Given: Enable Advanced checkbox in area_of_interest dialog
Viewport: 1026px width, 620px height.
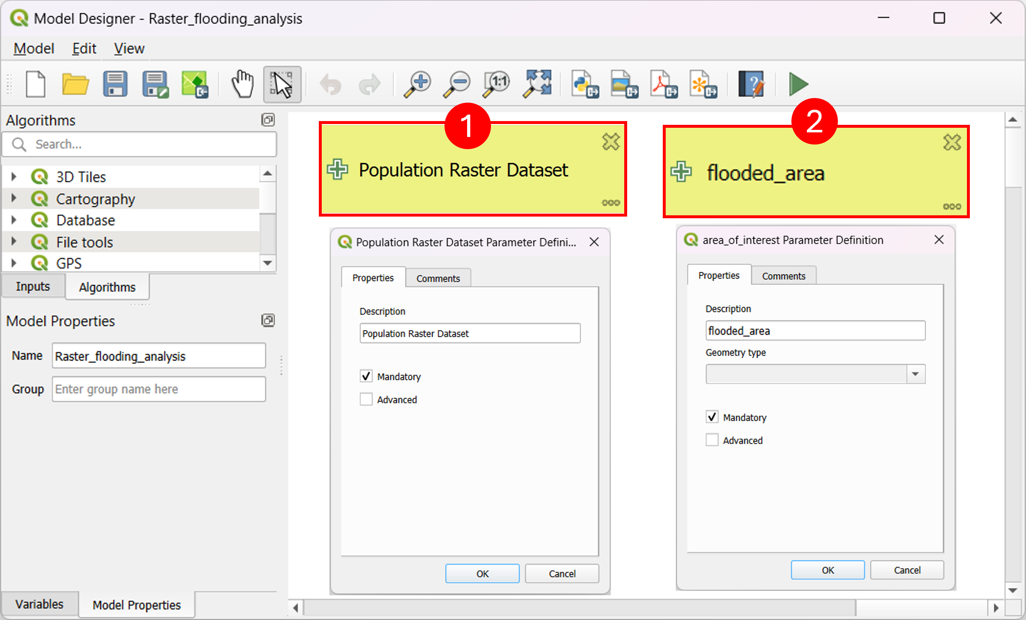Looking at the screenshot, I should point(712,440).
